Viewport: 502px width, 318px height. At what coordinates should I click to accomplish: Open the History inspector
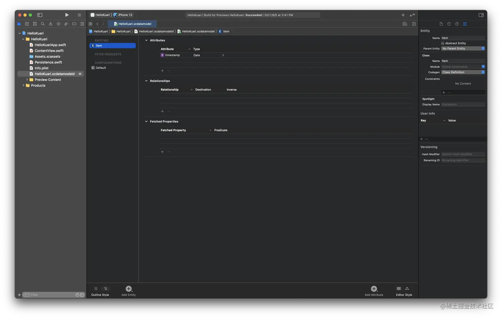click(x=449, y=24)
